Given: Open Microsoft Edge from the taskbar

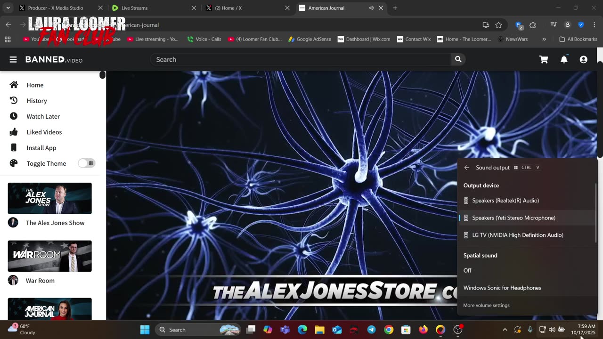Looking at the screenshot, I should (302, 330).
